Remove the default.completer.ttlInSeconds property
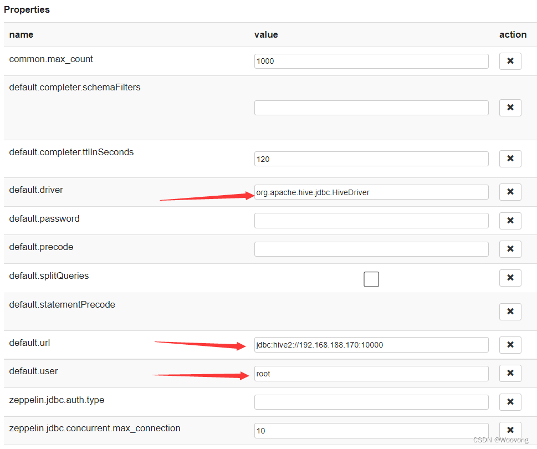The image size is (537, 449). [x=510, y=159]
